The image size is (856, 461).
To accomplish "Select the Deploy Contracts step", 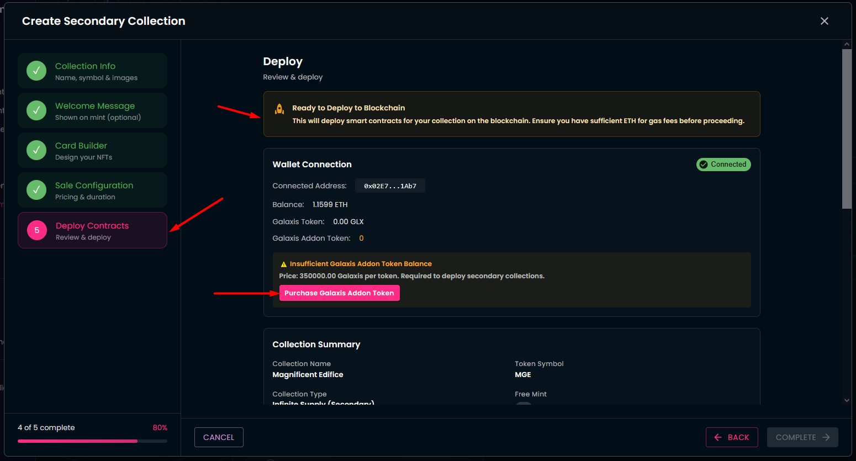I will click(92, 230).
